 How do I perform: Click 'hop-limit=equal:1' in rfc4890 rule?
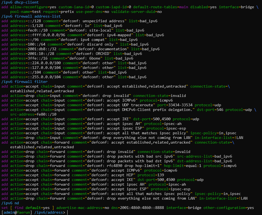[x=183, y=166]
